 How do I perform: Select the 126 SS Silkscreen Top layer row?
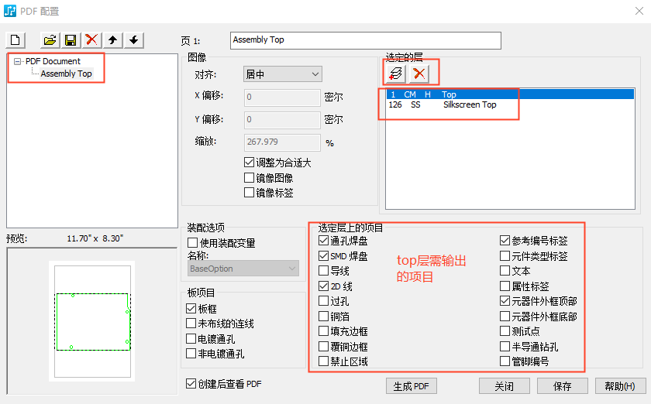[510, 104]
